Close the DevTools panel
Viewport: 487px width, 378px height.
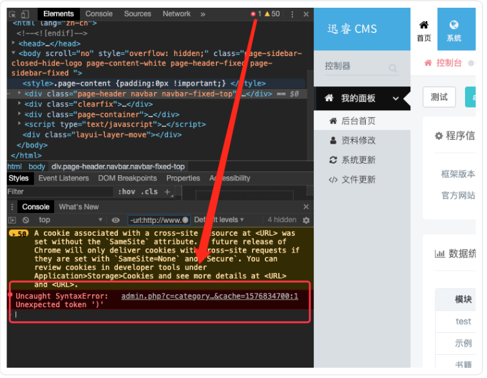pos(307,14)
